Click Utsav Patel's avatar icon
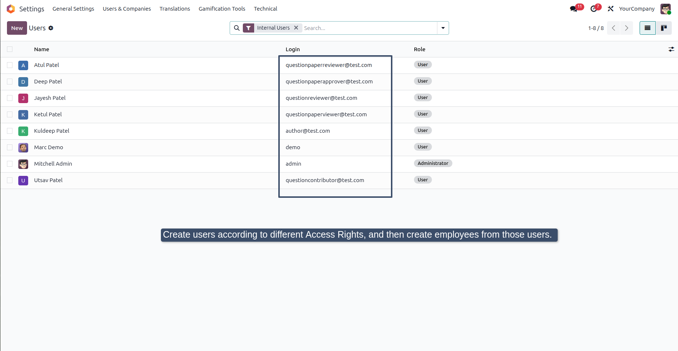Screen dimensions: 678x351 [x=23, y=181]
